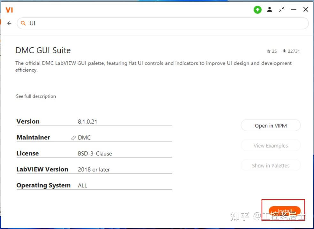Open See full description

coord(36,96)
